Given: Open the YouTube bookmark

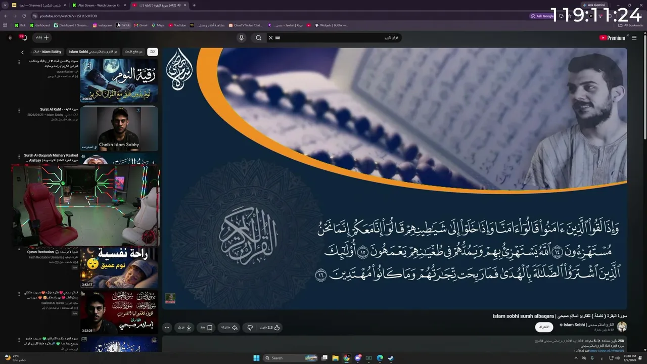Looking at the screenshot, I should tap(177, 25).
